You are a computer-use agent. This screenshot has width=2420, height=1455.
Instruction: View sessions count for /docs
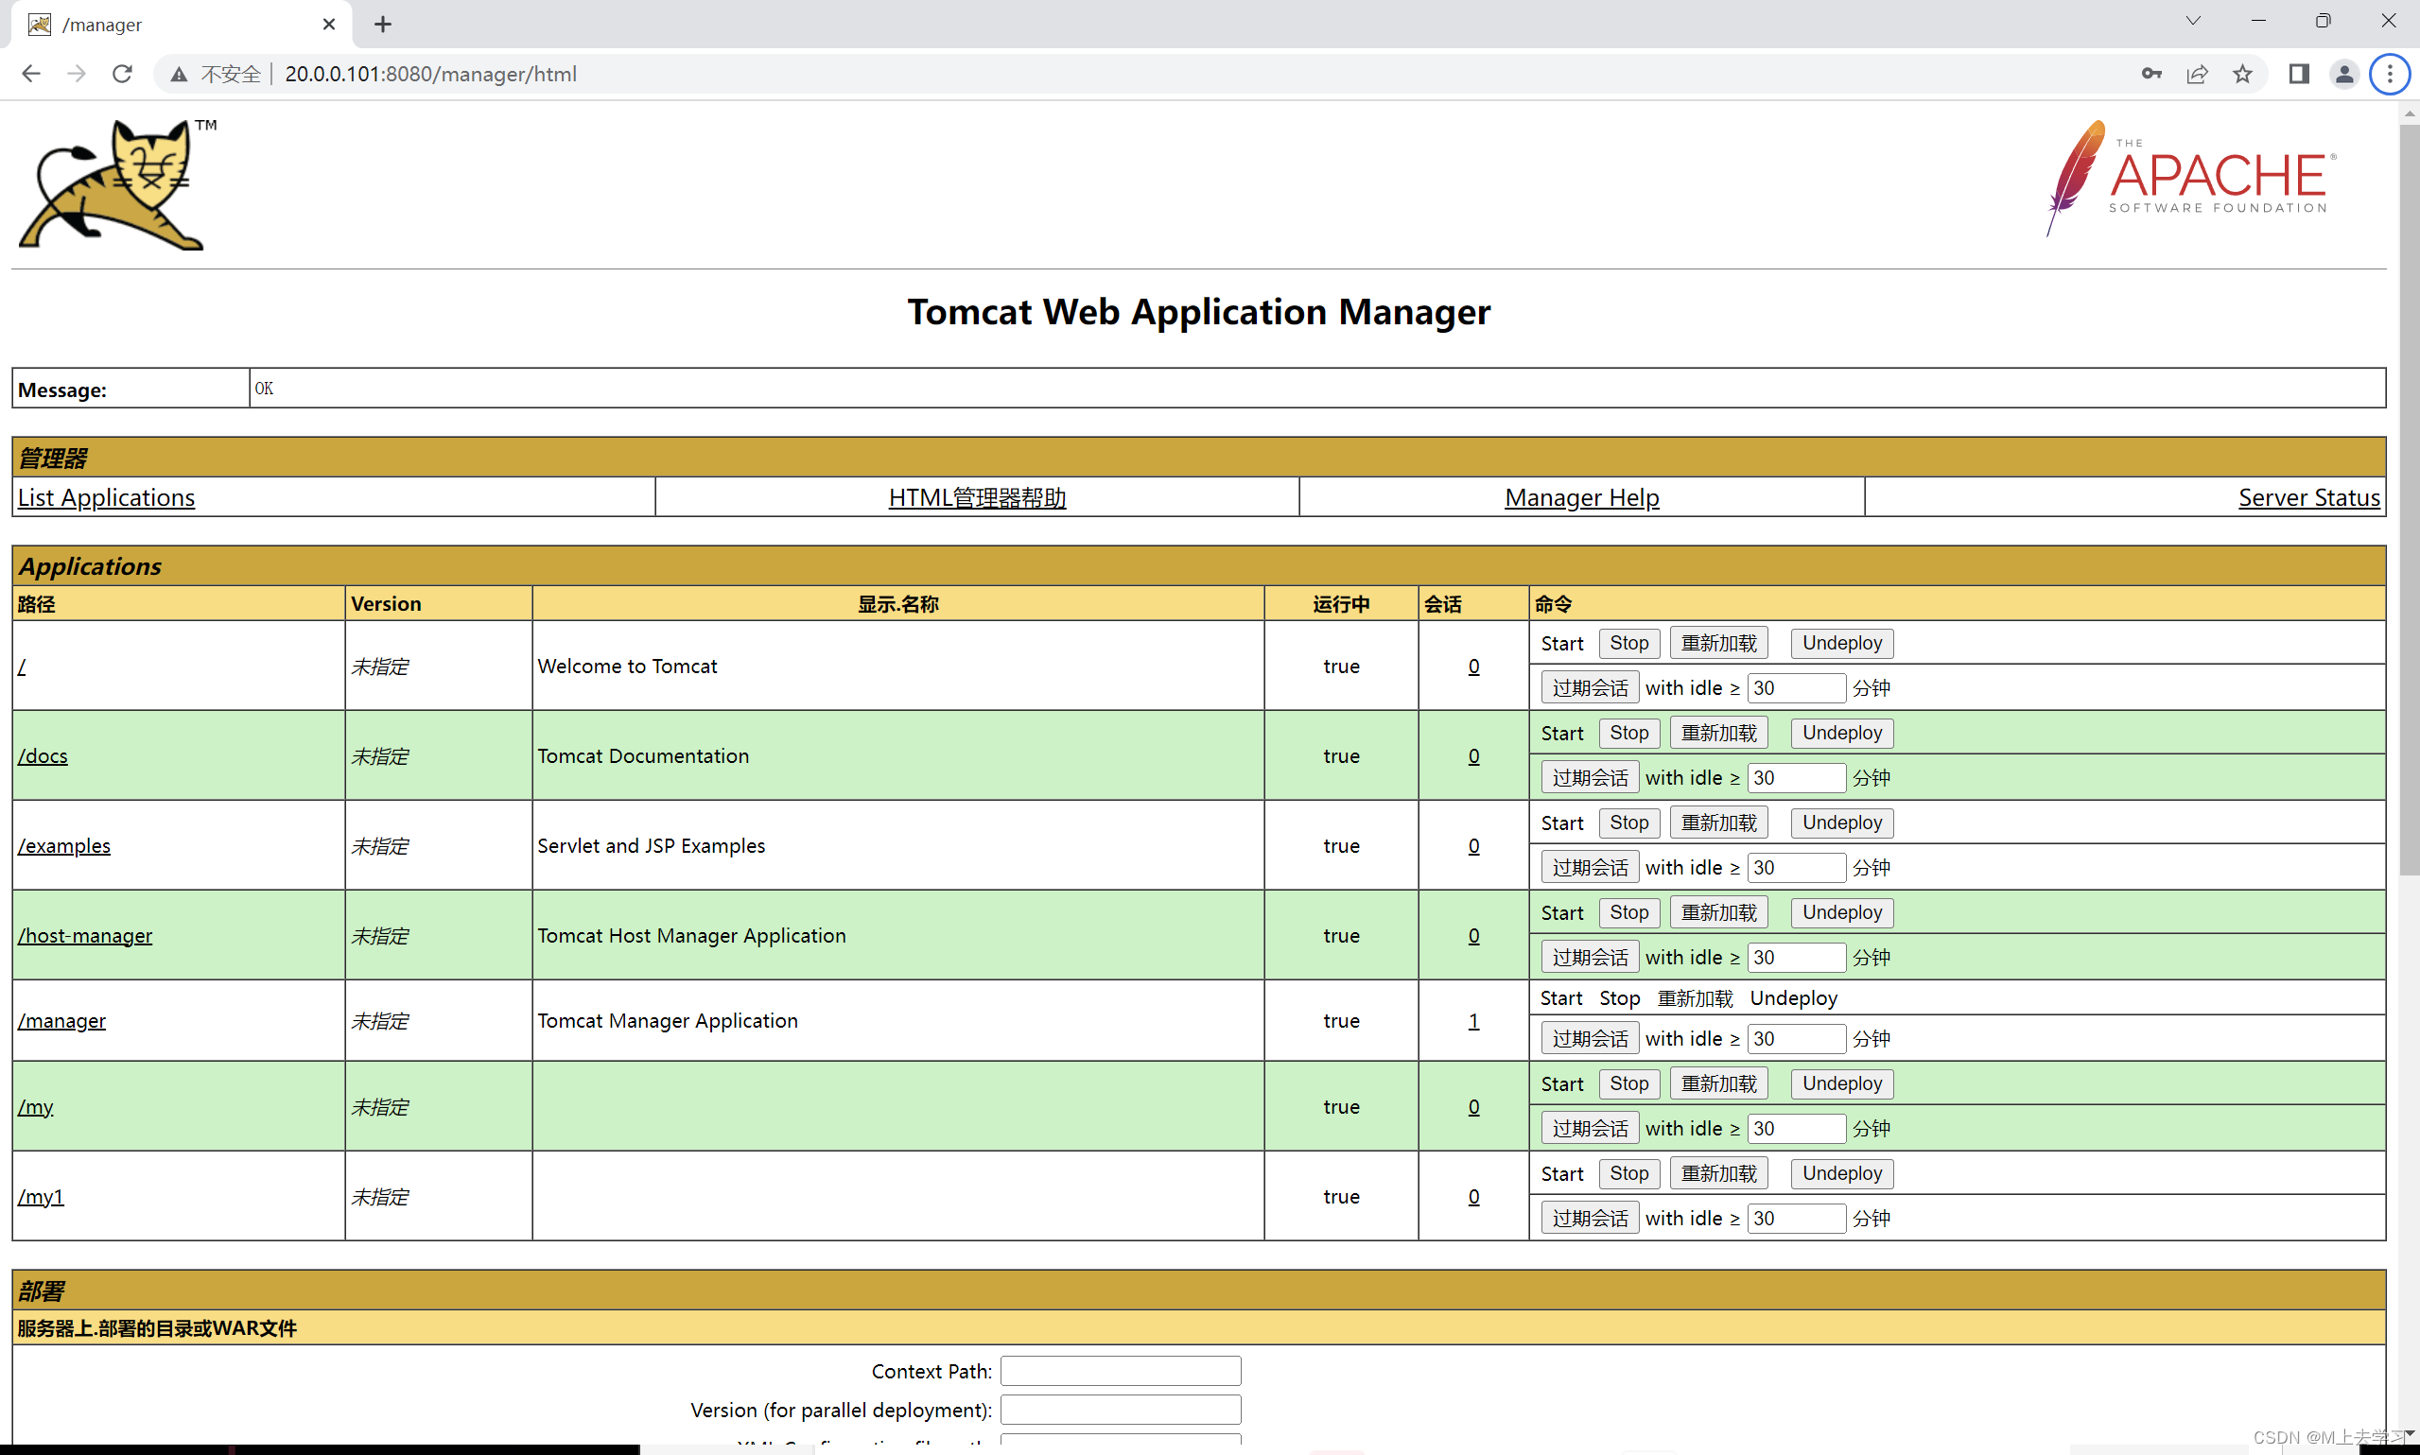tap(1472, 756)
